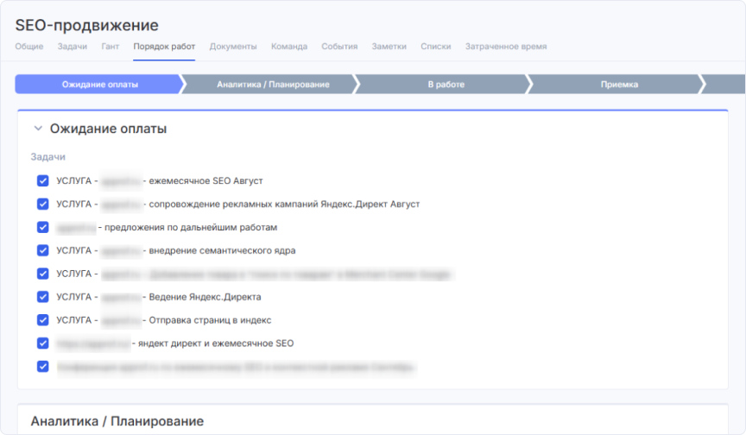Select the Приемка pipeline stage
This screenshot has width=746, height=435.
click(x=619, y=85)
